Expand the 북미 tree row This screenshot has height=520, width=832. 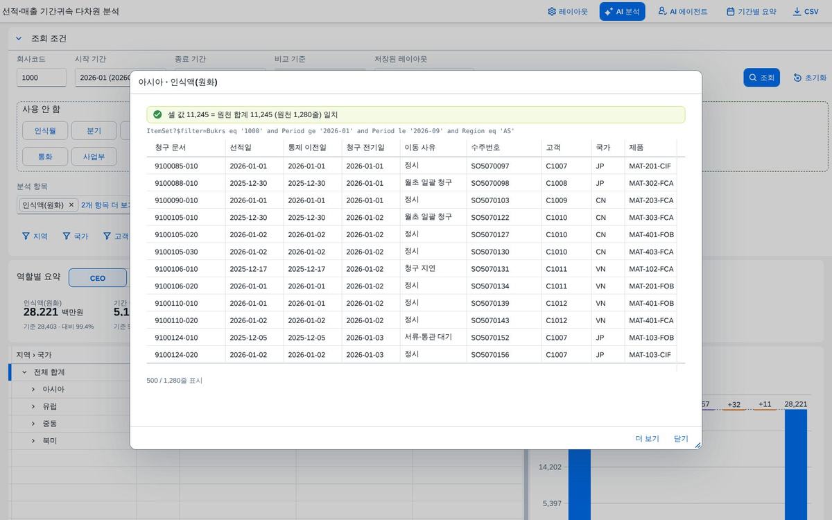(33, 441)
